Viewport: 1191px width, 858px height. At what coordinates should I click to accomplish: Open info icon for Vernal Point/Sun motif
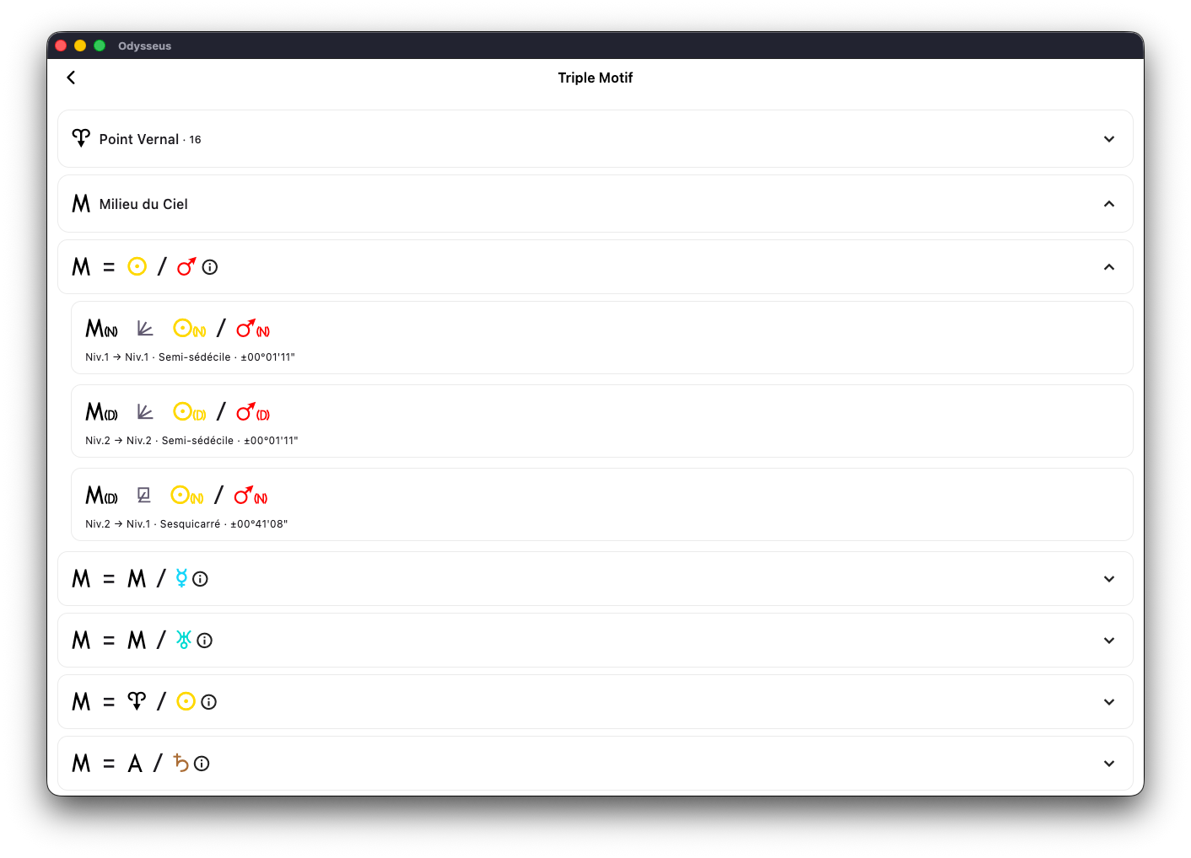[x=208, y=702]
